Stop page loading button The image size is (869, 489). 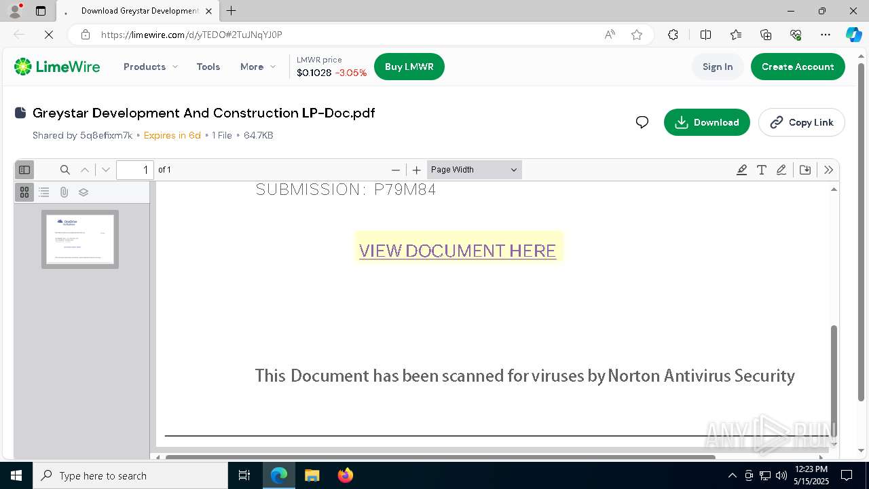click(x=49, y=35)
